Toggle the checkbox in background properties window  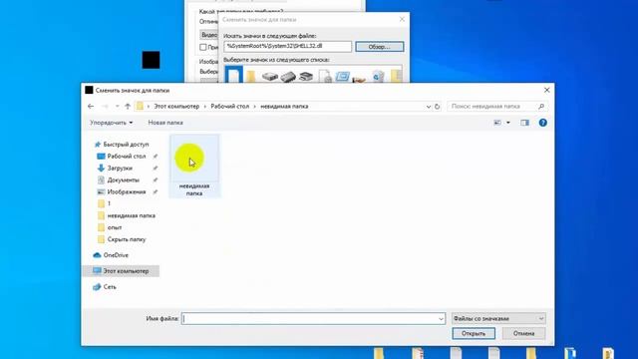203,47
